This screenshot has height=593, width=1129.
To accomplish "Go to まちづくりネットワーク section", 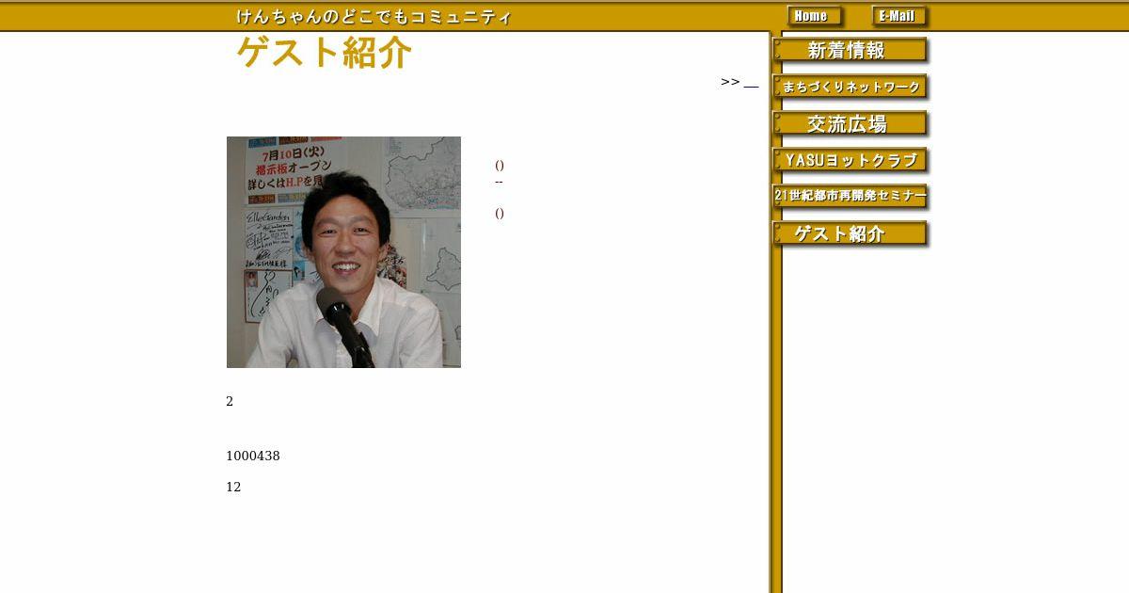I will pyautogui.click(x=851, y=88).
